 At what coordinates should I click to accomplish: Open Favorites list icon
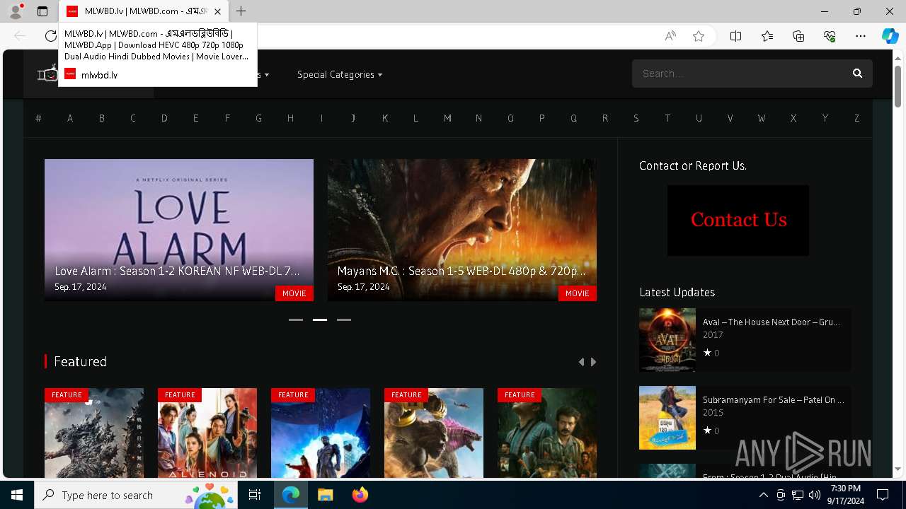[767, 36]
